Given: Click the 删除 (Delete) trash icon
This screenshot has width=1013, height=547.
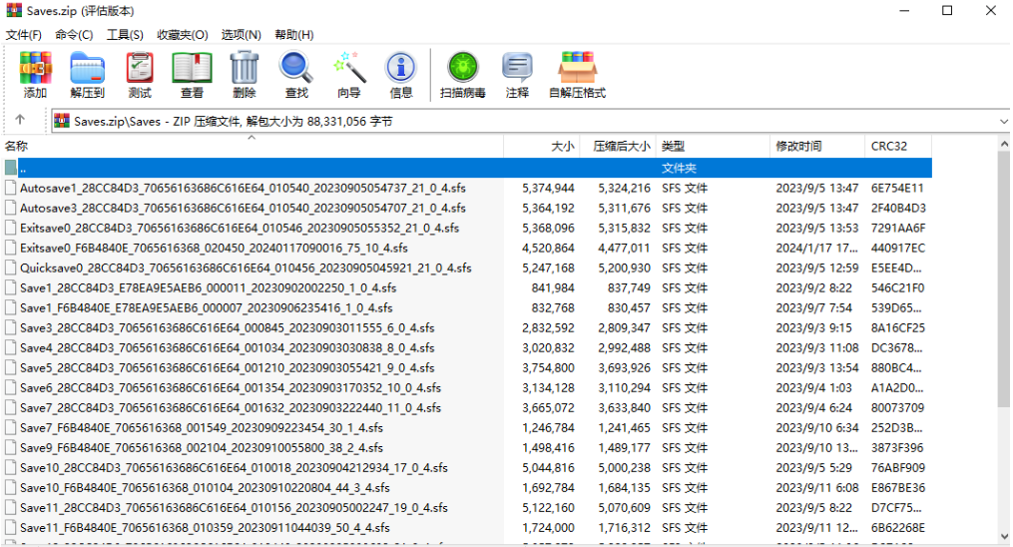Looking at the screenshot, I should point(244,74).
